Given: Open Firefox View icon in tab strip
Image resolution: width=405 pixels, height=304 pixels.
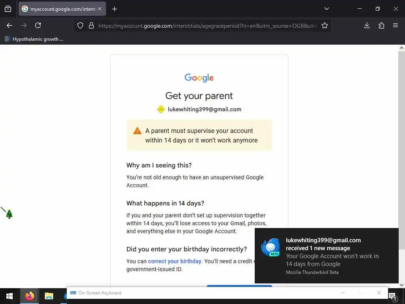Looking at the screenshot, I should pyautogui.click(x=8, y=9).
